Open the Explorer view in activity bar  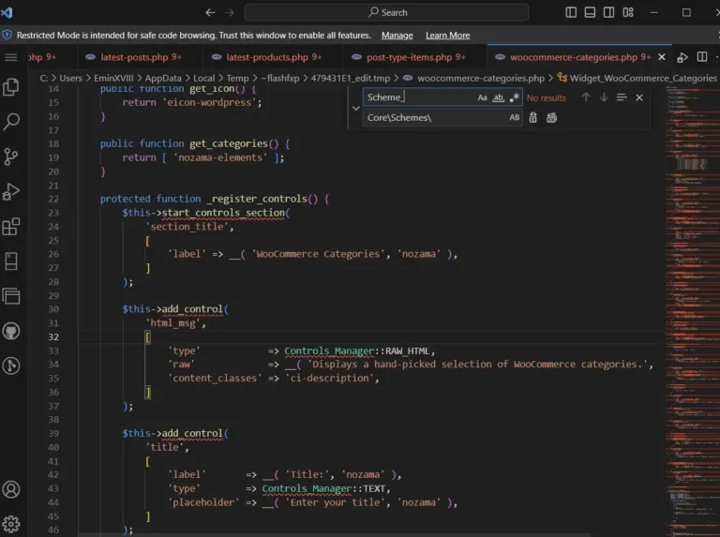[x=11, y=87]
